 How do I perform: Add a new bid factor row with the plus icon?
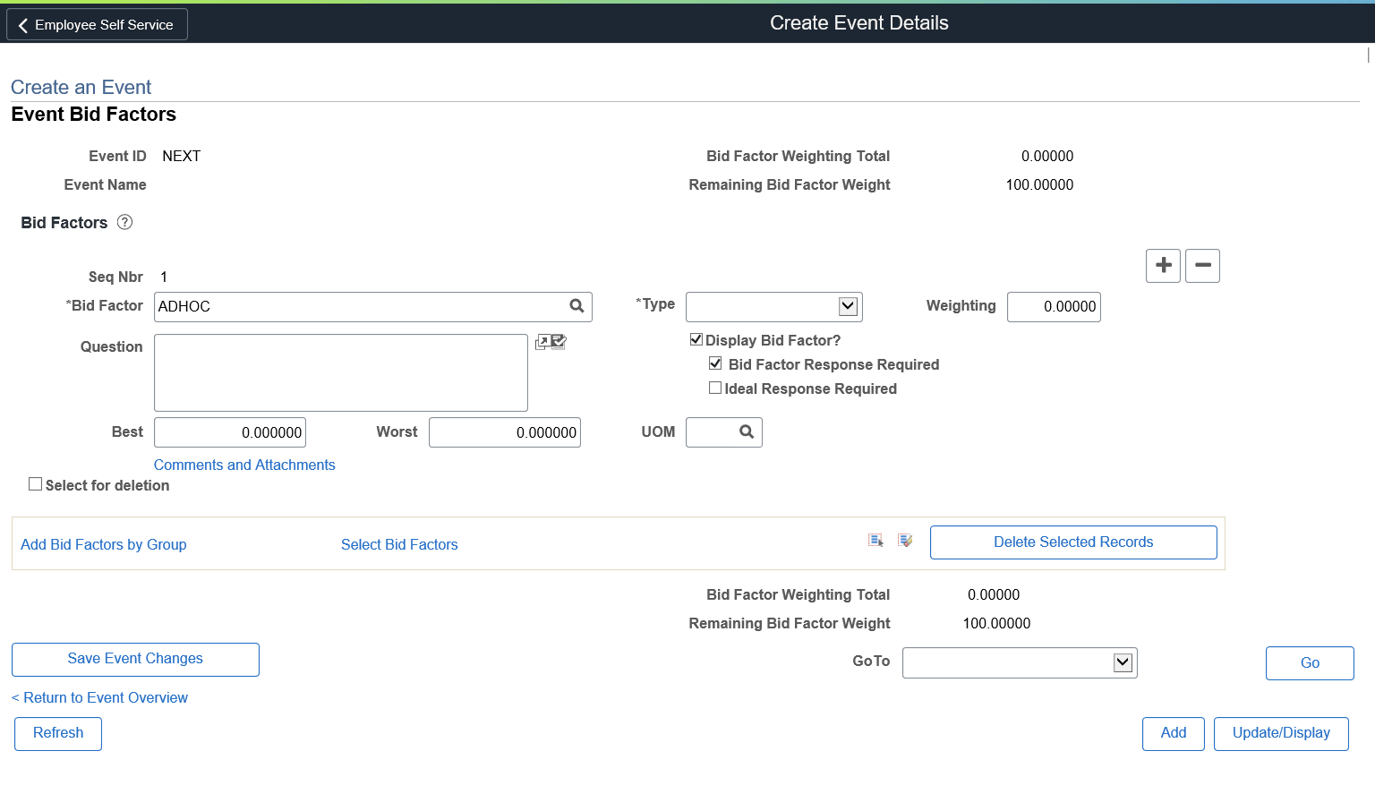1163,265
